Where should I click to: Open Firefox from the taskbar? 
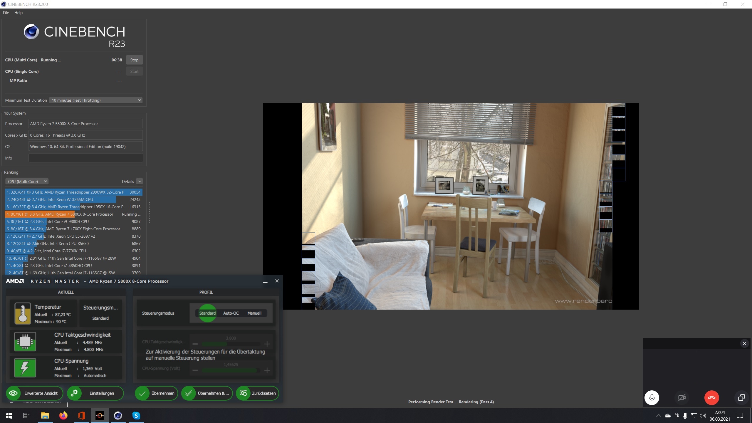63,416
